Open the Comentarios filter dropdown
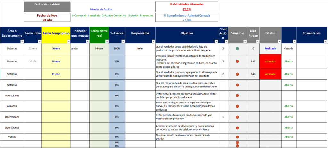Viewport: 328px width, 148px height. pyautogui.click(x=325, y=41)
